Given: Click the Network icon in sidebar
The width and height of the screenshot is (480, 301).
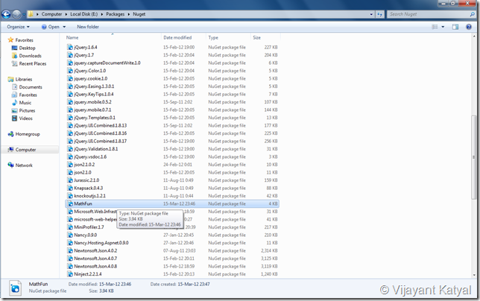Looking at the screenshot, I should (x=10, y=165).
